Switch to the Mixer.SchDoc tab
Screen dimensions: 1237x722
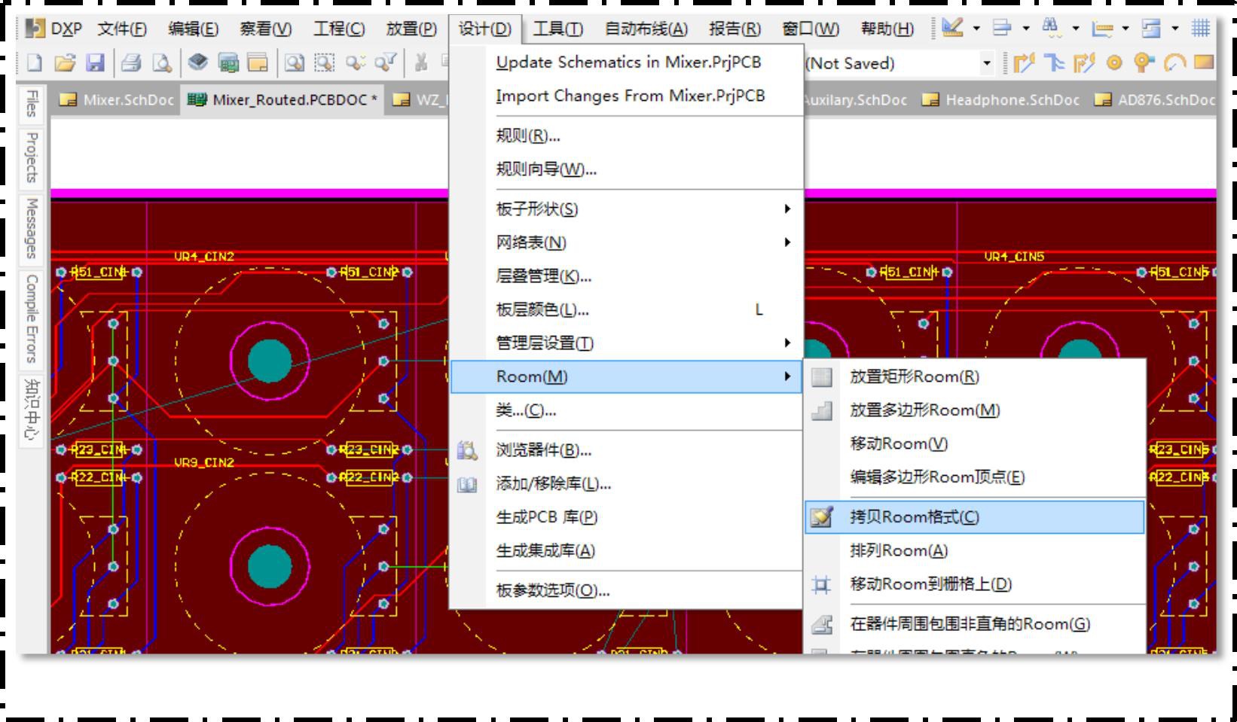[x=118, y=99]
